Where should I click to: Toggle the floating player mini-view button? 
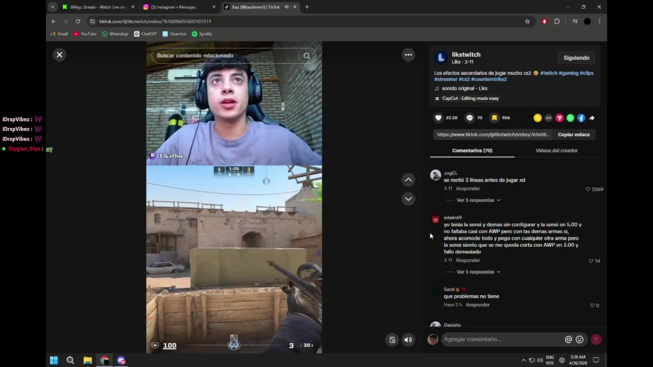pos(392,340)
